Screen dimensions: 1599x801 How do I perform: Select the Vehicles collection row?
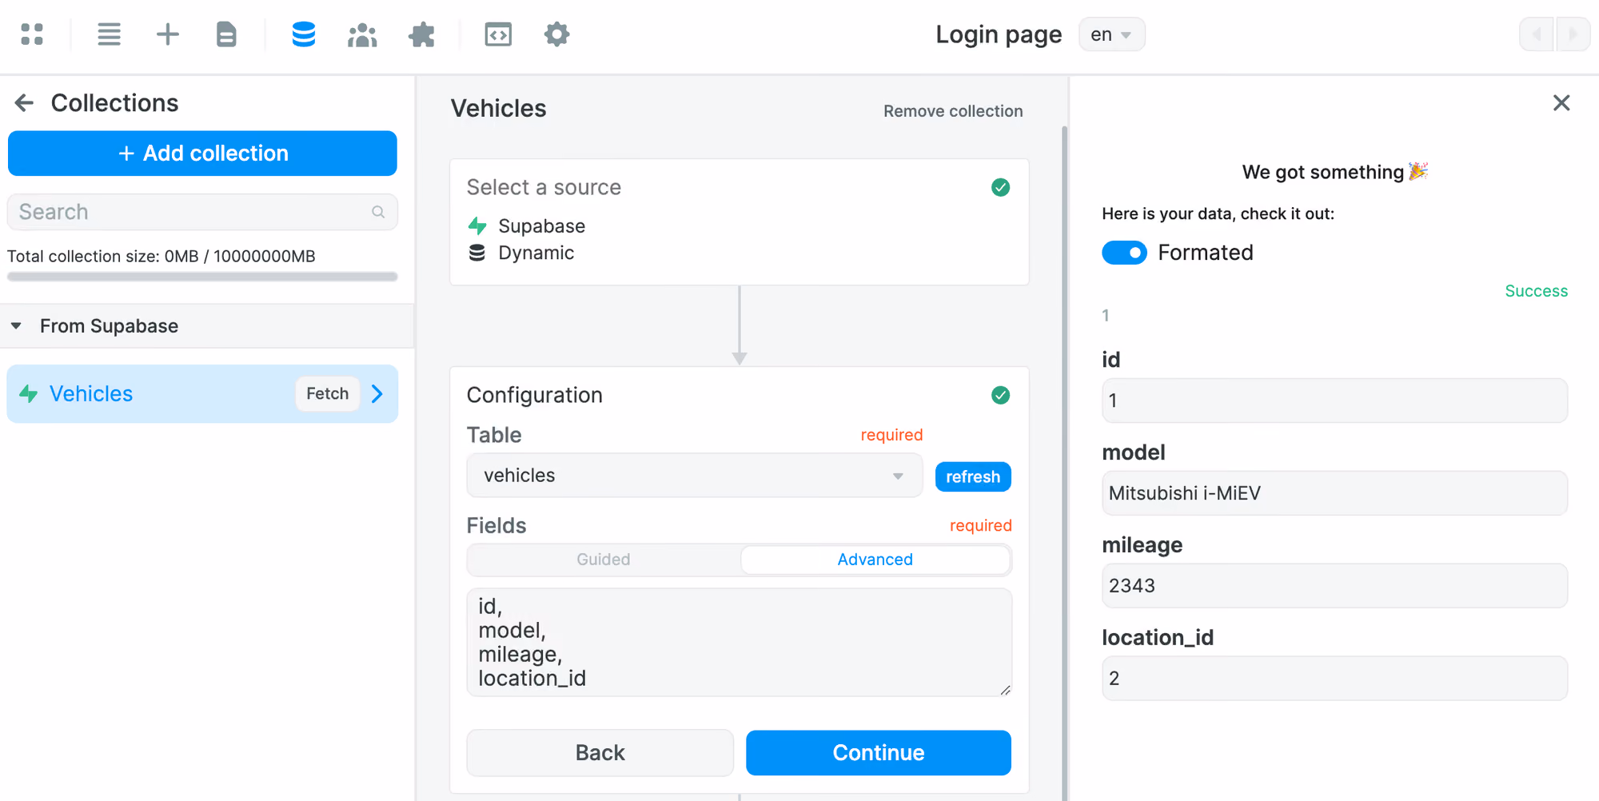202,393
